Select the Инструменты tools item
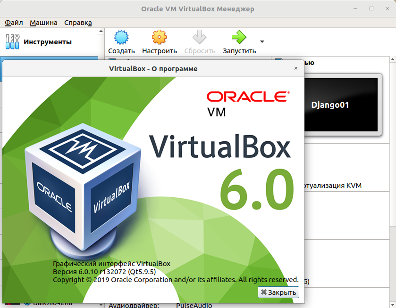This screenshot has height=308, width=396. [49, 42]
